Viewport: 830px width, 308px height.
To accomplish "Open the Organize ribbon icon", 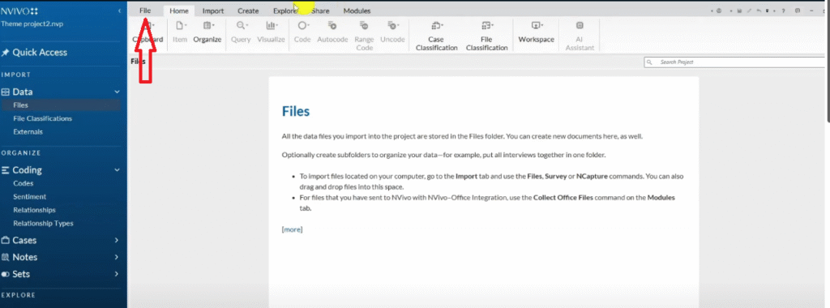I will 207,25.
